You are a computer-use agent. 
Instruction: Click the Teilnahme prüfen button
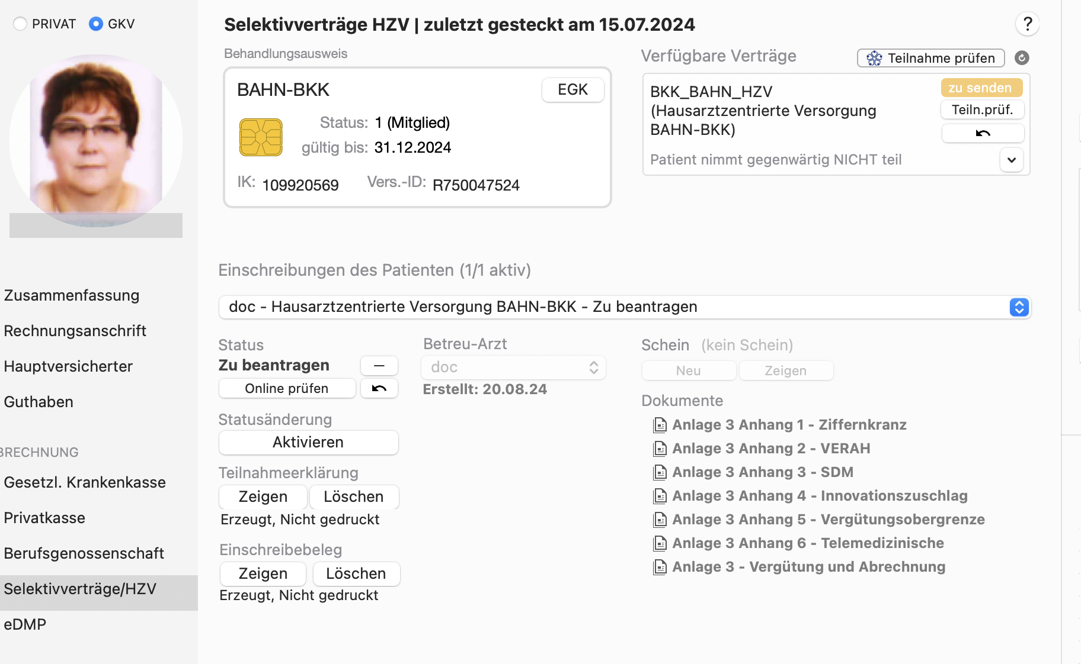click(930, 58)
